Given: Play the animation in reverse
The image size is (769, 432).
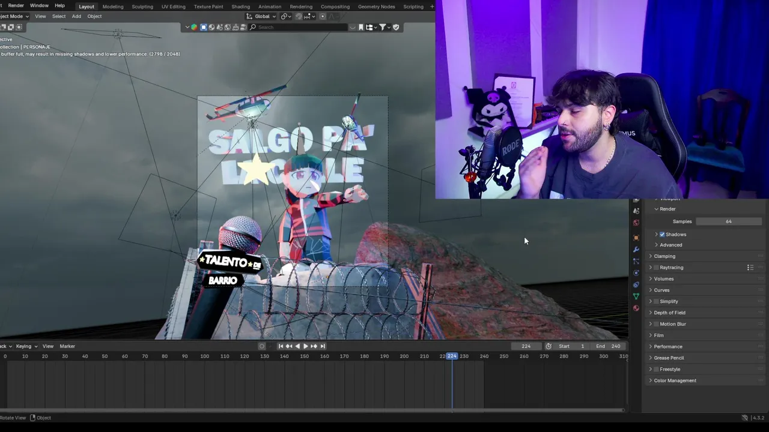Looking at the screenshot, I should (x=297, y=346).
